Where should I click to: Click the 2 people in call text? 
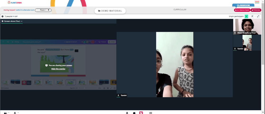coord(11,16)
